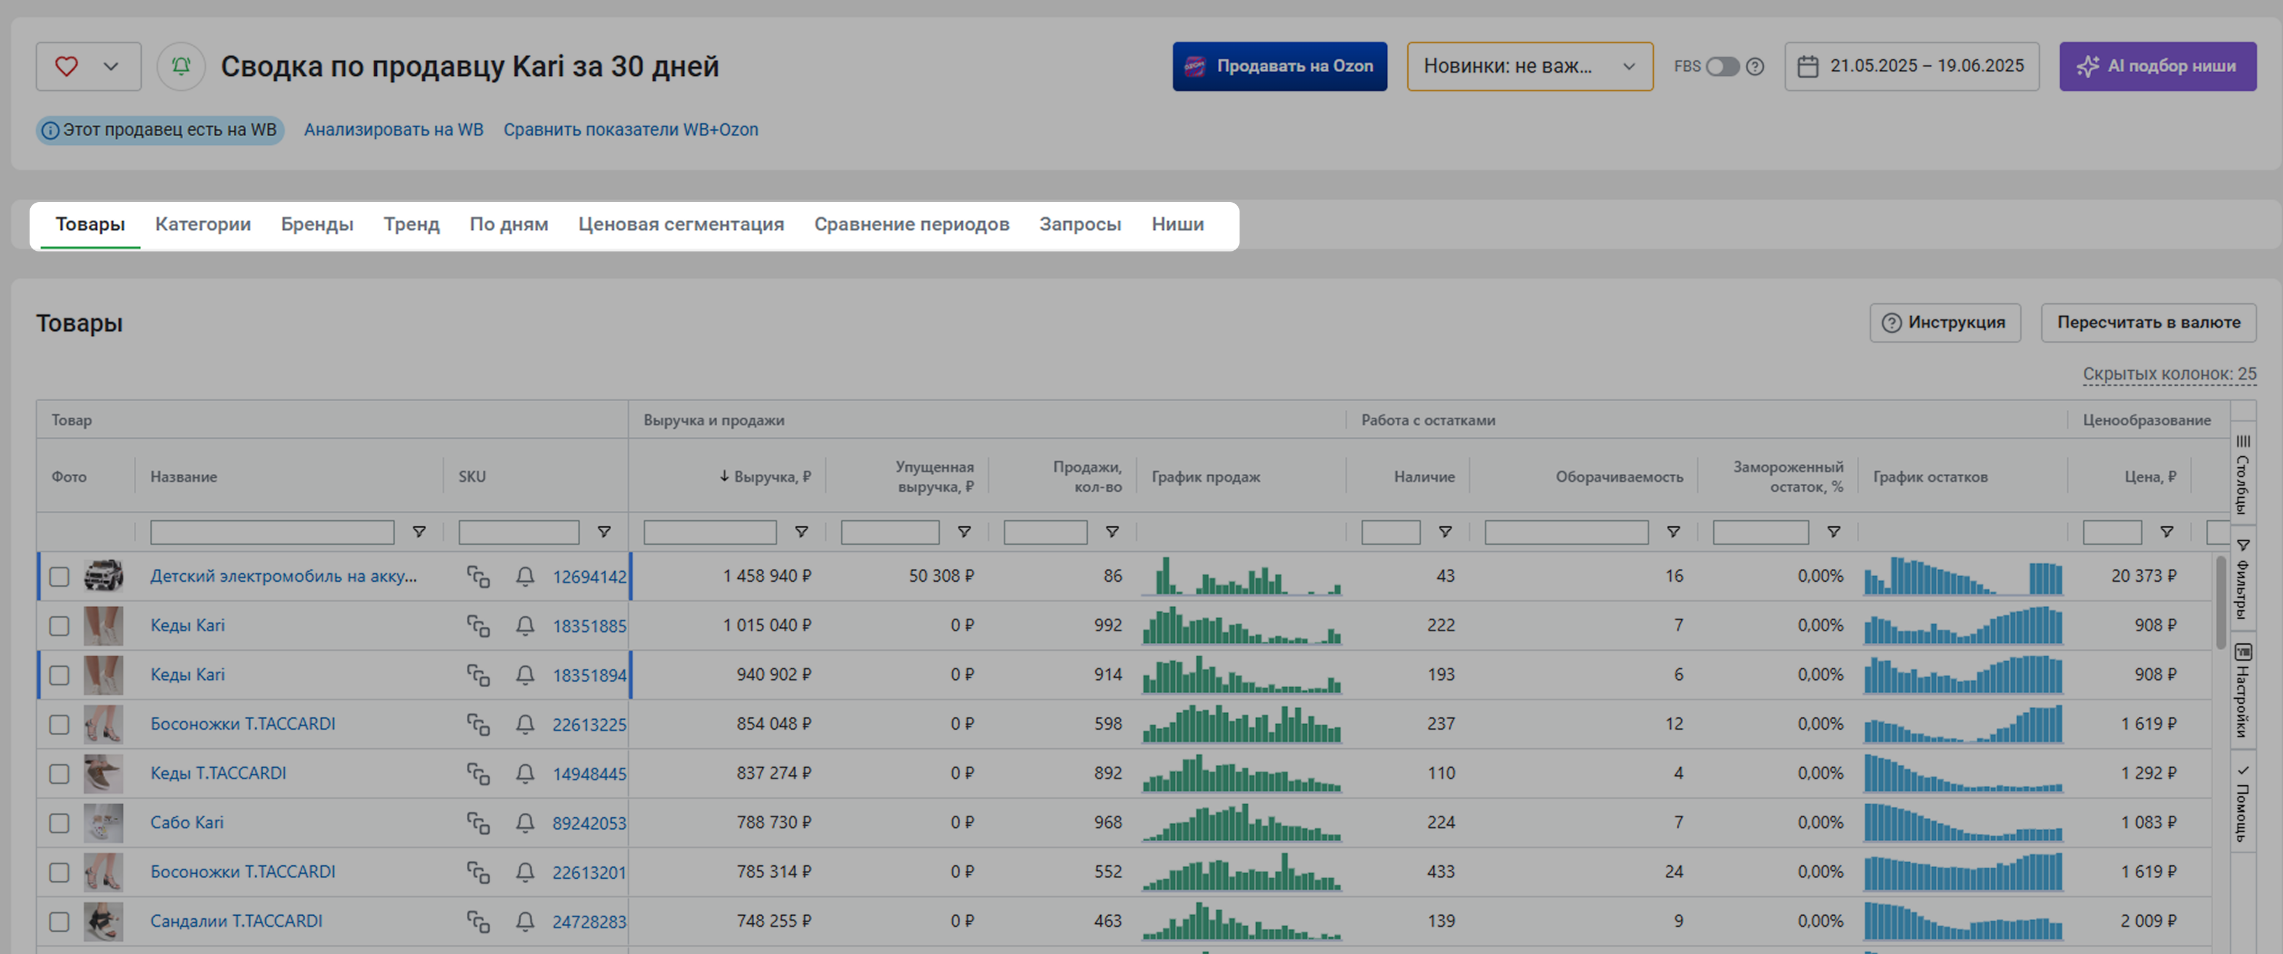Click the Продавать на Ozon button
Image resolution: width=2283 pixels, height=954 pixels.
(1280, 67)
